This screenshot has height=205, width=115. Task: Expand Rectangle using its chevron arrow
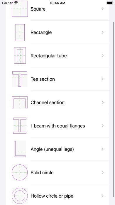103,32
